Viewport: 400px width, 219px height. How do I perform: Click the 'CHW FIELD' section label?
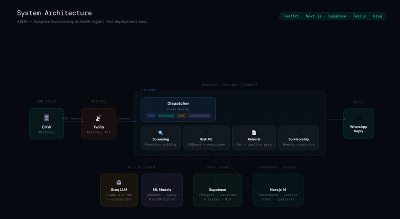(x=46, y=102)
